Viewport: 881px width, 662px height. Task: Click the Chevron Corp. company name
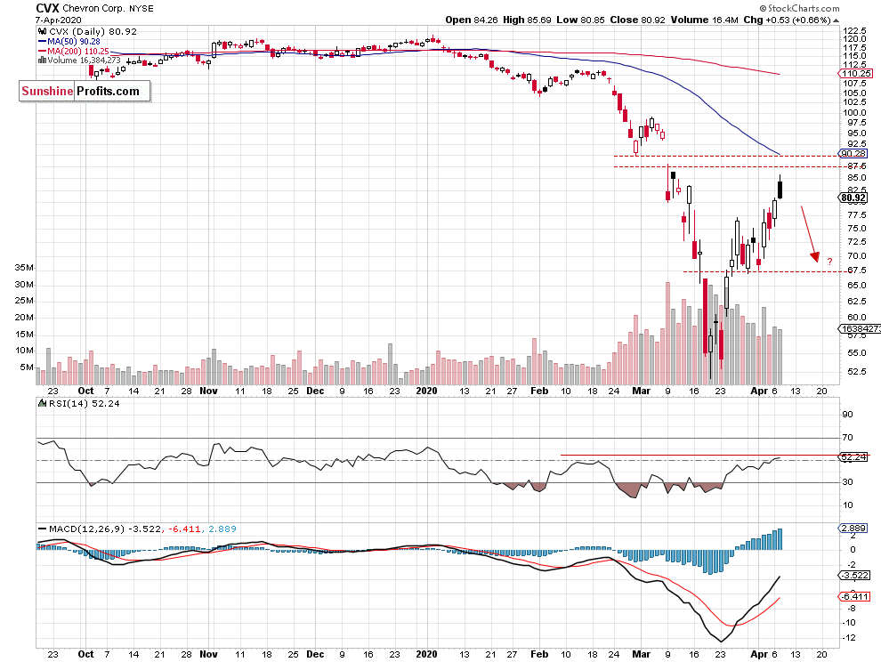pos(93,8)
